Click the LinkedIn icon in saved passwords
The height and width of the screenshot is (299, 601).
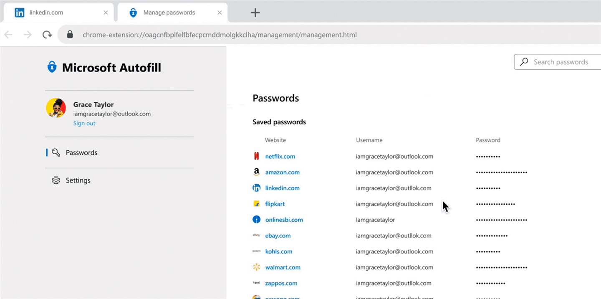click(256, 188)
